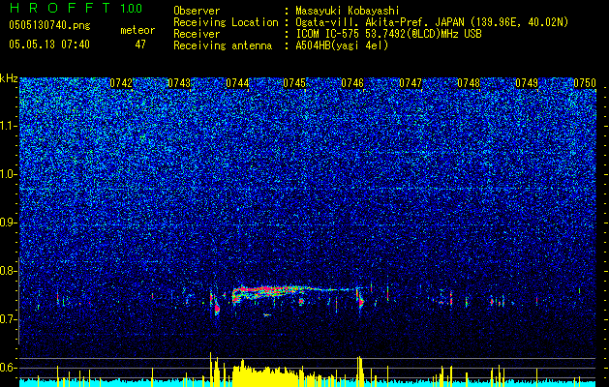Click the HROFFT 1.0.0 title text
The width and height of the screenshot is (609, 387).
(x=76, y=8)
